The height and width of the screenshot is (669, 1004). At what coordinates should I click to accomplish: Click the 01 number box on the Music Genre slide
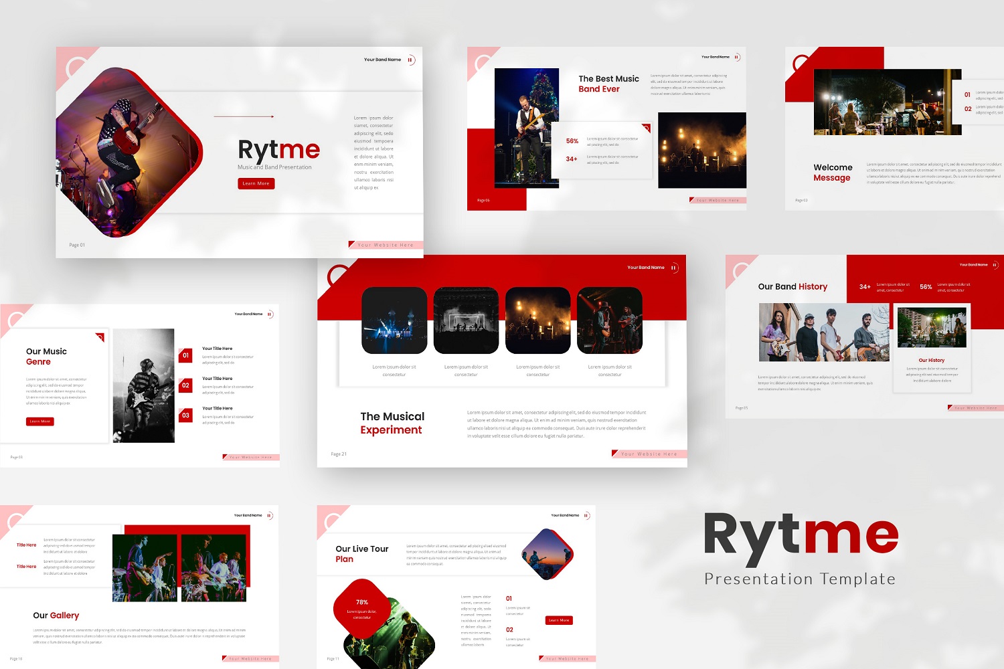coord(186,356)
